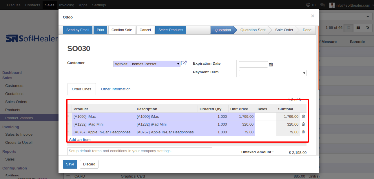Open the customer record external link icon
Viewport: 374px width, 179px height.
pos(184,63)
